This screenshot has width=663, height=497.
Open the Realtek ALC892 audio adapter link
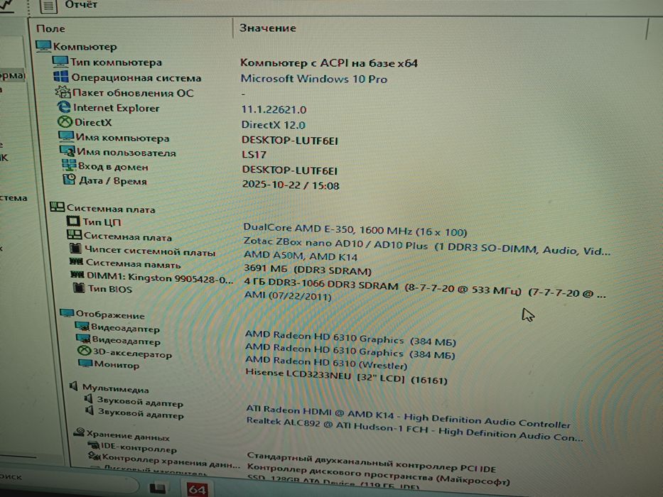point(414,429)
